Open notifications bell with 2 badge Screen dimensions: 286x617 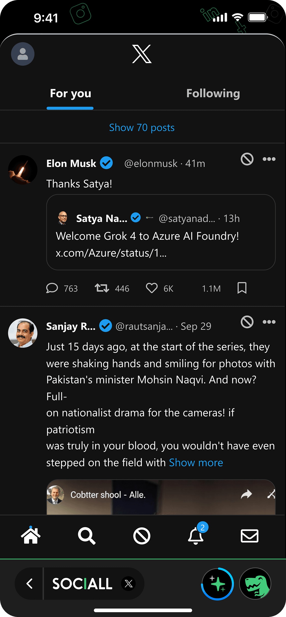pos(196,536)
